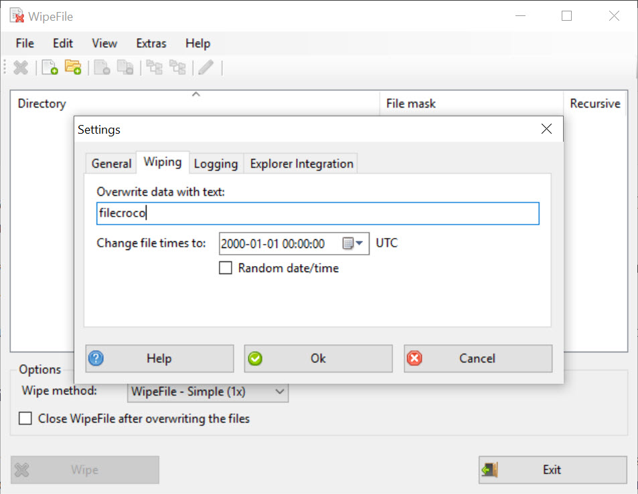Click the Directory column header
Viewport: 638px width, 494px height.
[195, 104]
